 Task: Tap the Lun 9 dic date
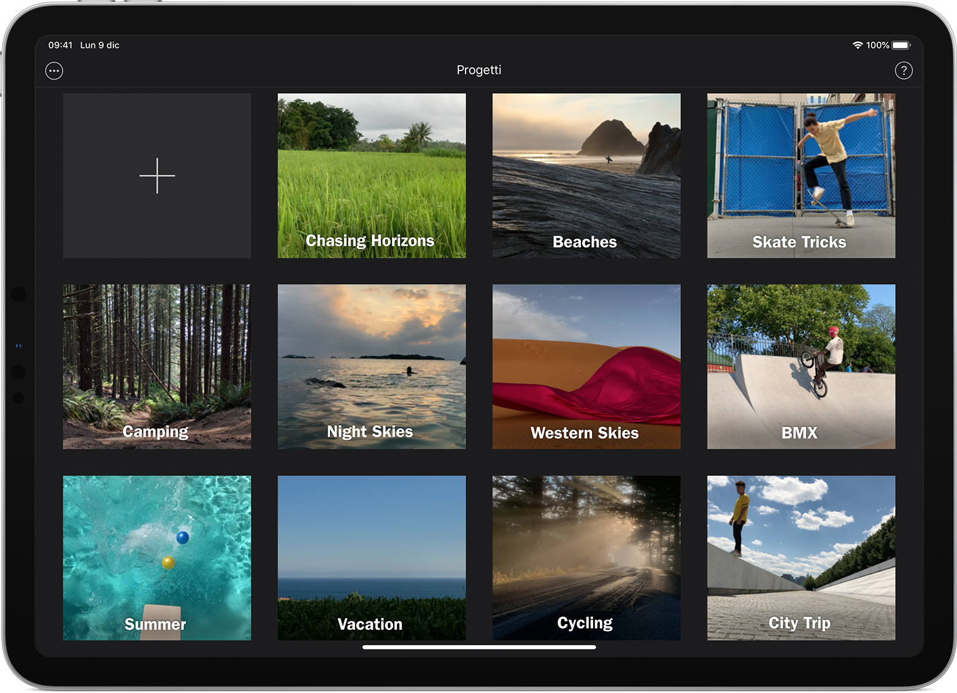(100, 45)
